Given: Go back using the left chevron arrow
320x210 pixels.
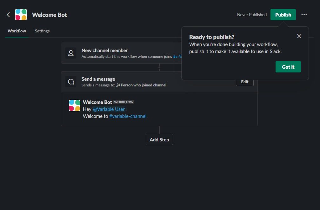Looking at the screenshot, I should point(8,15).
